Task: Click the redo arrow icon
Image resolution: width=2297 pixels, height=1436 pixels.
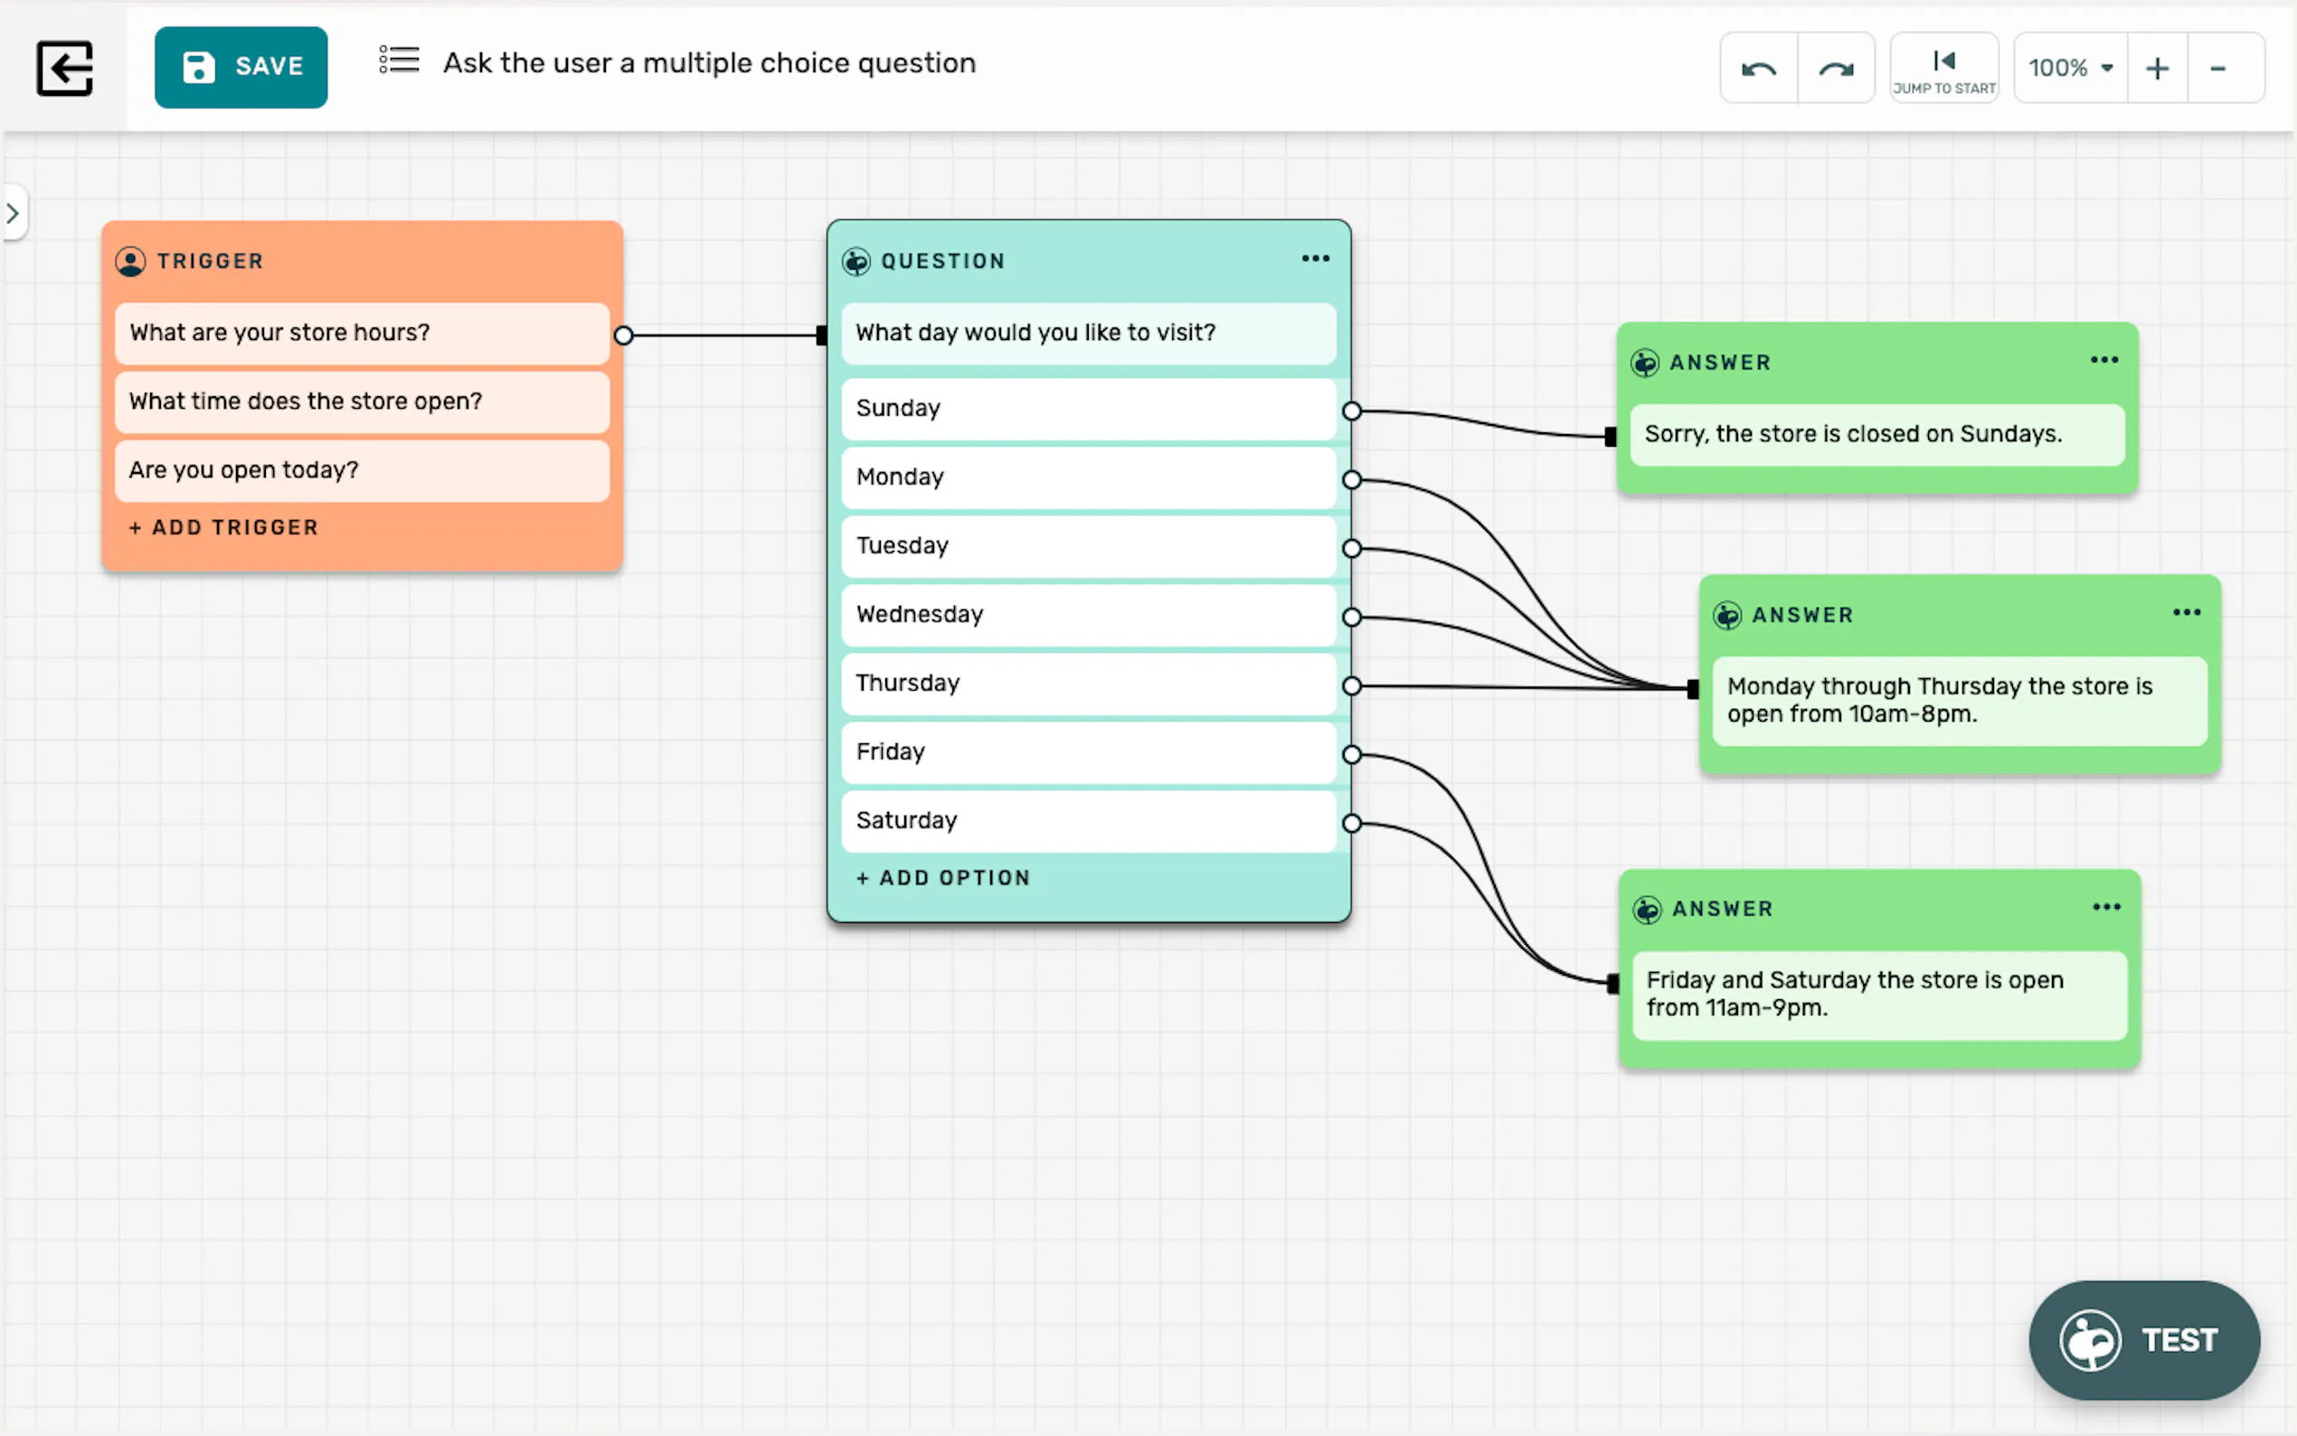Action: (x=1836, y=69)
